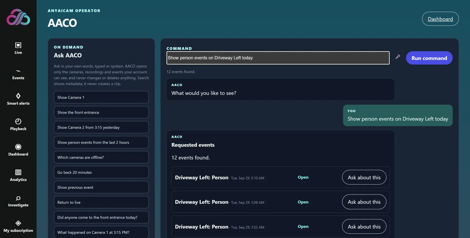This screenshot has width=470, height=238.
Task: Ask 'What happened on Camera 1 at 3:15 PM?'
Action: pos(101,232)
